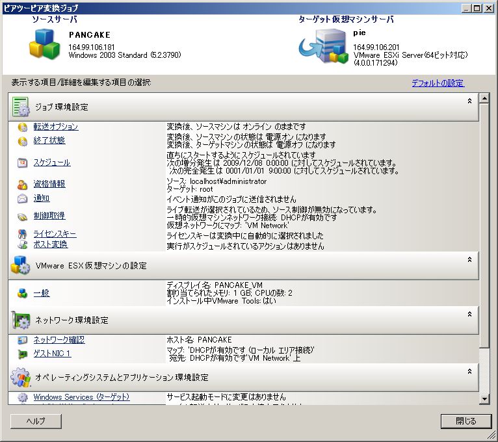Click 'Windows 2003 Standard (5.2.3790)' text

tap(125, 55)
